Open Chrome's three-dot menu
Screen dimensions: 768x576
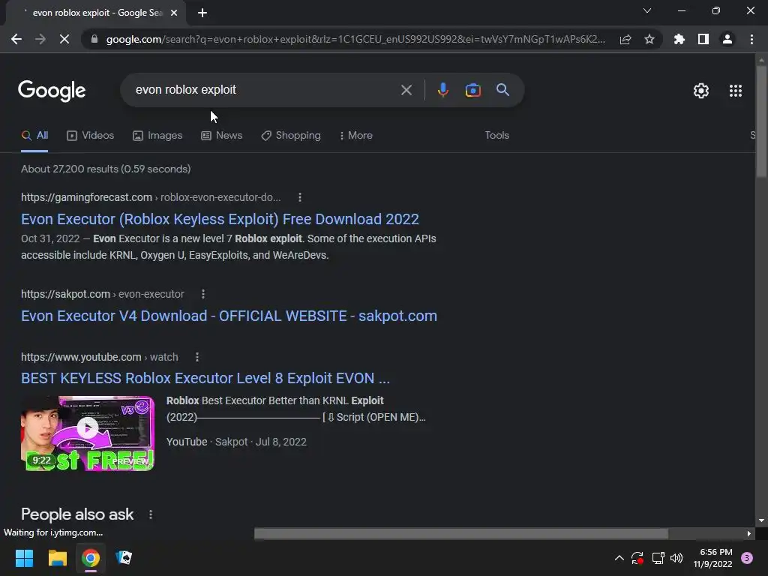click(x=751, y=39)
